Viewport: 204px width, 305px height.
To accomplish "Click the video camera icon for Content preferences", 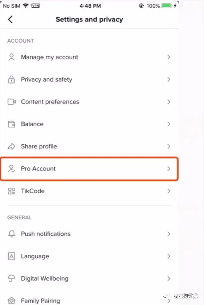I will [12, 102].
